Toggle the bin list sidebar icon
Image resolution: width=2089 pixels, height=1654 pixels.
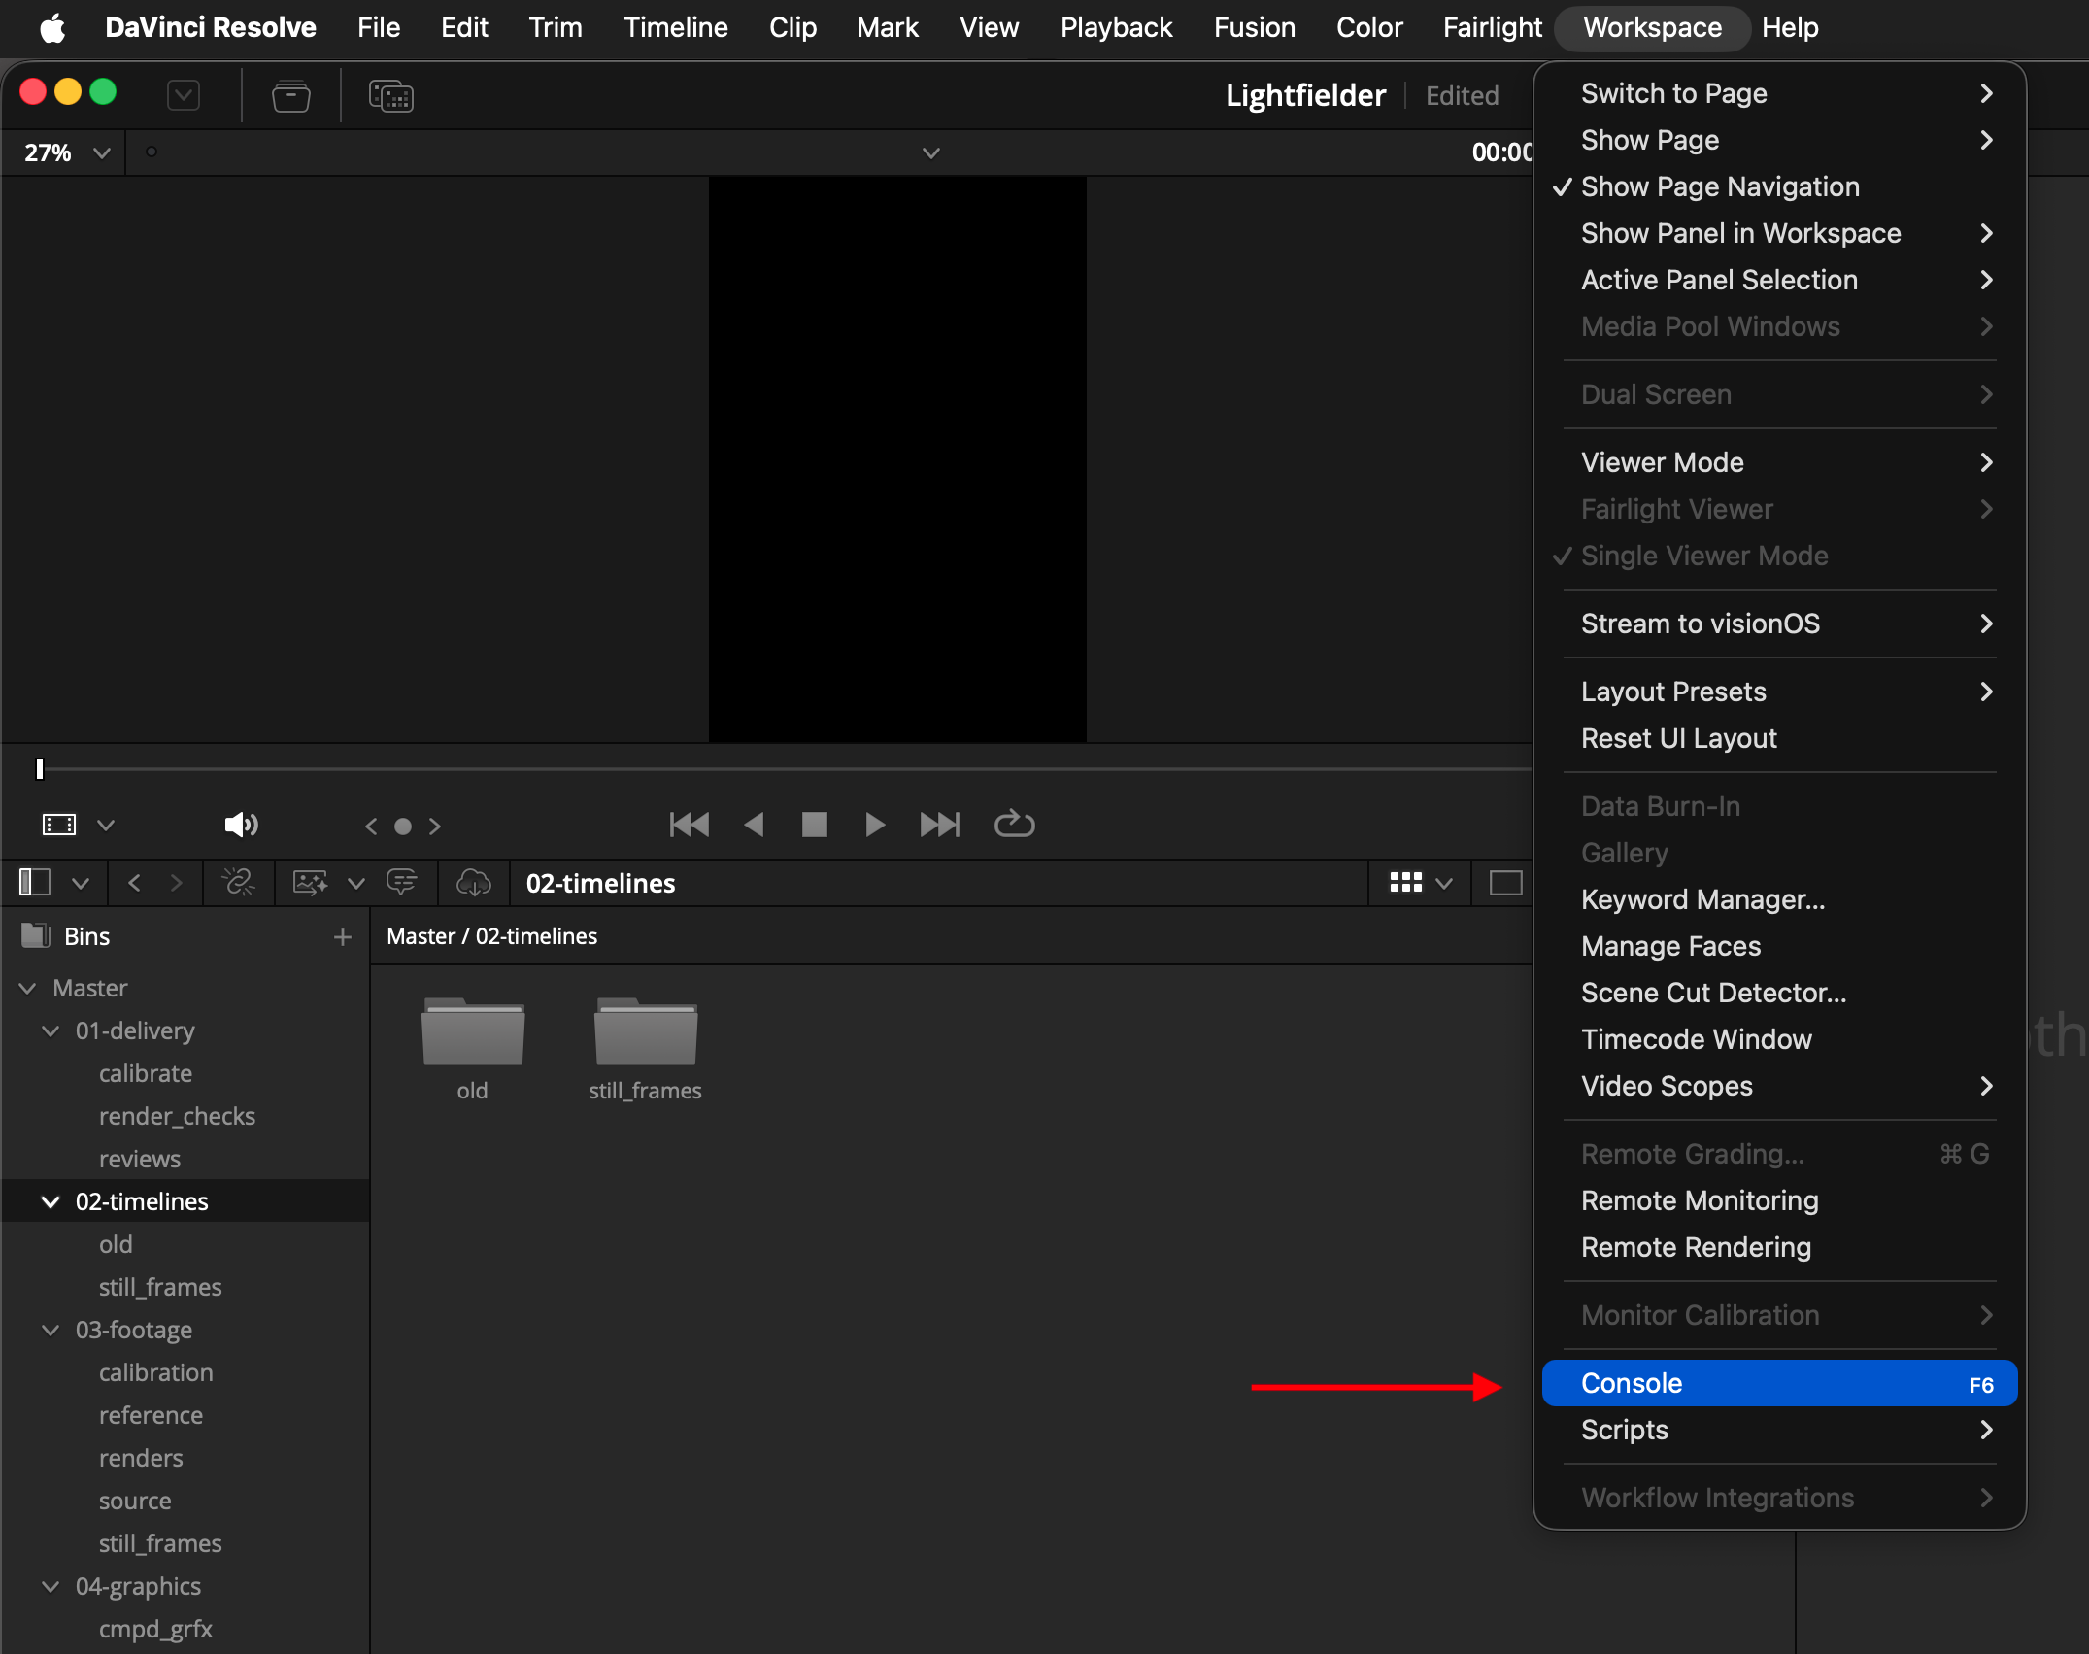pos(35,882)
